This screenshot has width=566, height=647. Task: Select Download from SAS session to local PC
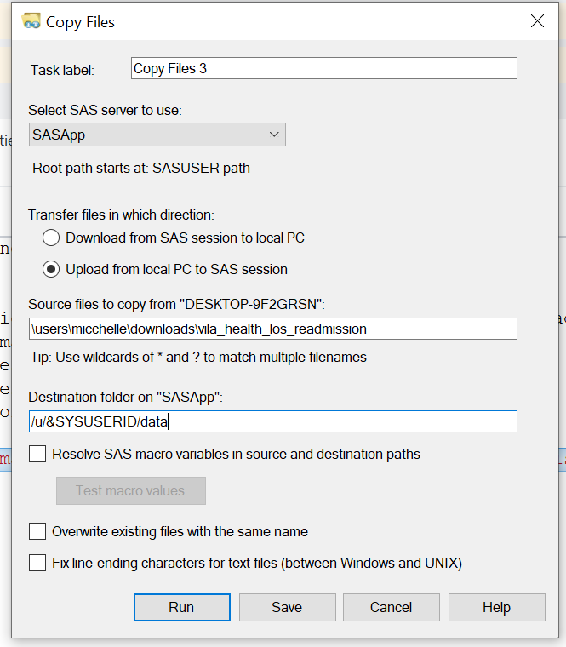(52, 238)
